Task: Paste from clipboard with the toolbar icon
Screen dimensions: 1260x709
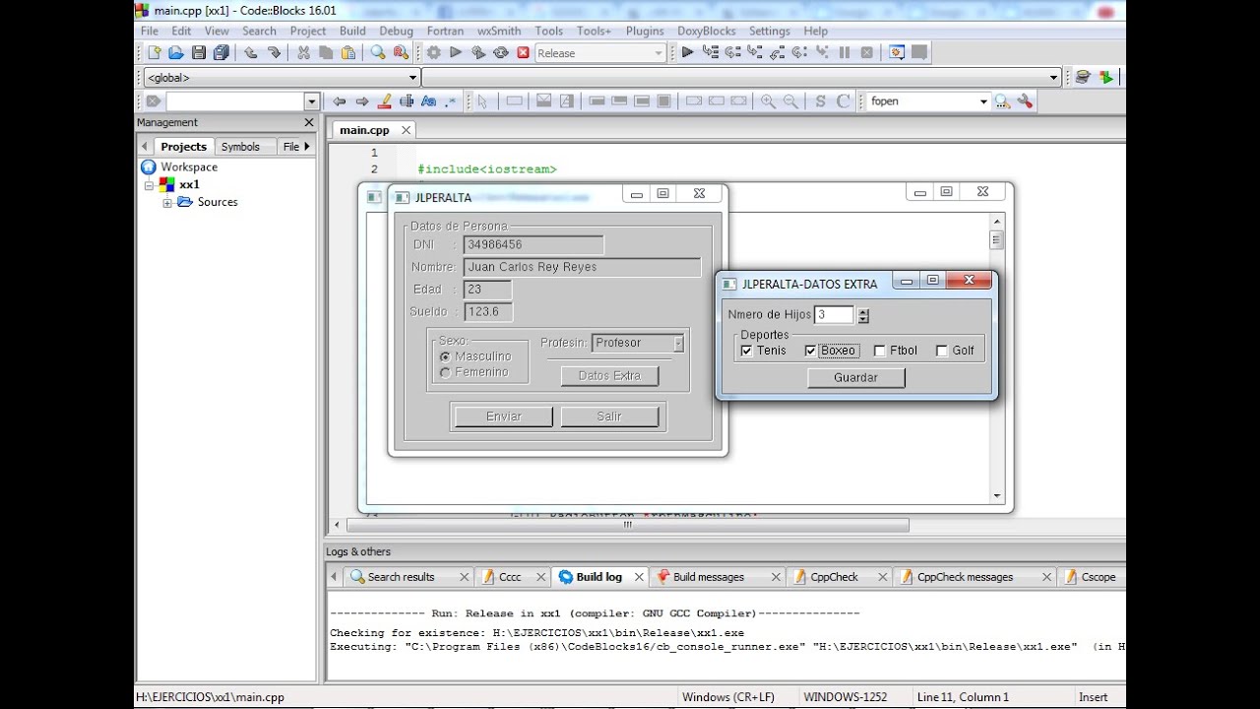Action: (x=348, y=53)
